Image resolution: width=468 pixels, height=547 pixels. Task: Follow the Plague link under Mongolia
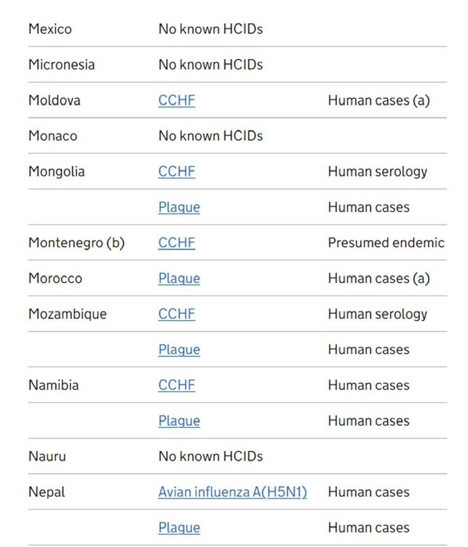tap(179, 207)
